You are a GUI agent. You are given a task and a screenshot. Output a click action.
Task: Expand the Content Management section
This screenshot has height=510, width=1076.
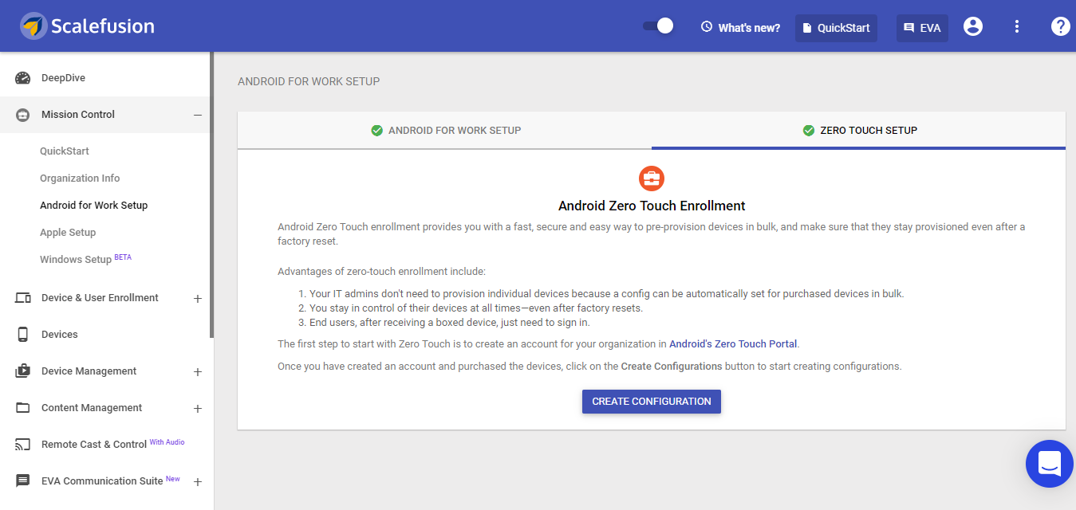click(198, 409)
